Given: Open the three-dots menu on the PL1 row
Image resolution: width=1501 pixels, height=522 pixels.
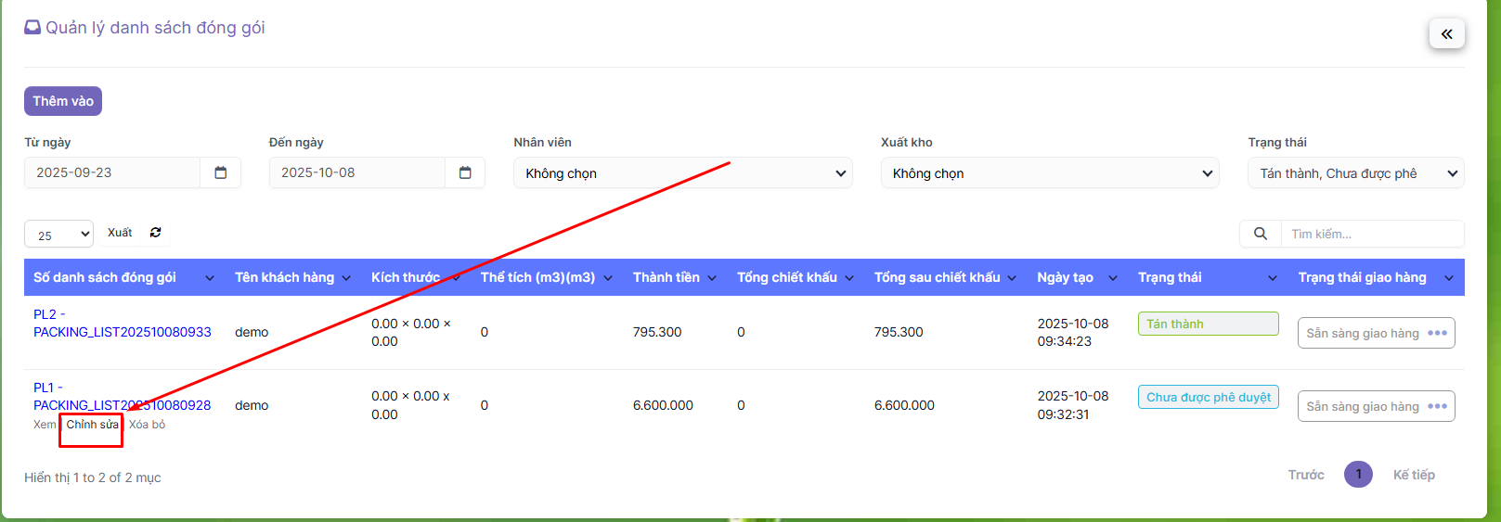Looking at the screenshot, I should (1437, 406).
